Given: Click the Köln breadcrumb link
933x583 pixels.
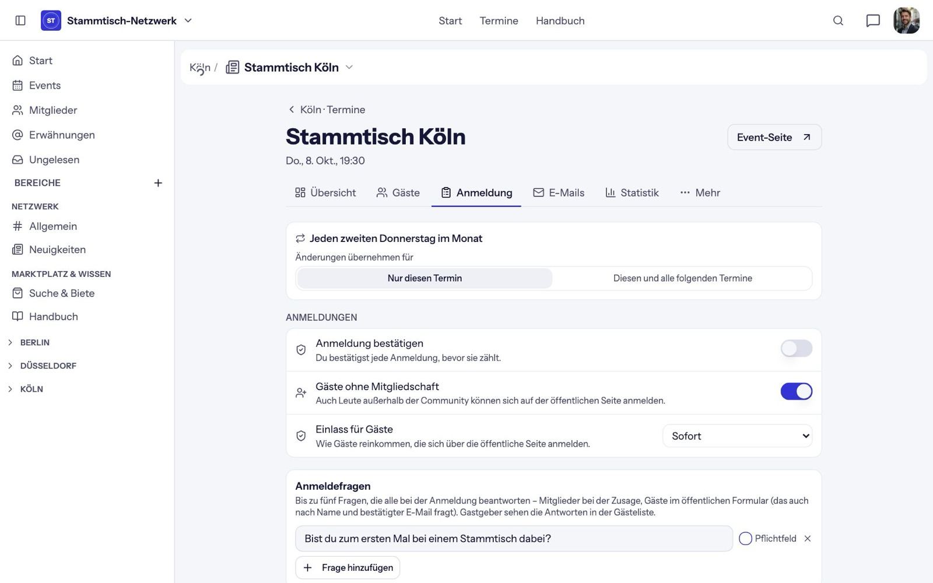Looking at the screenshot, I should (200, 67).
